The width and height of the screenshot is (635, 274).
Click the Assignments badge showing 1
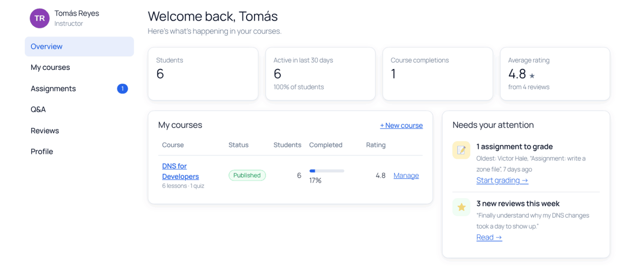pos(122,88)
